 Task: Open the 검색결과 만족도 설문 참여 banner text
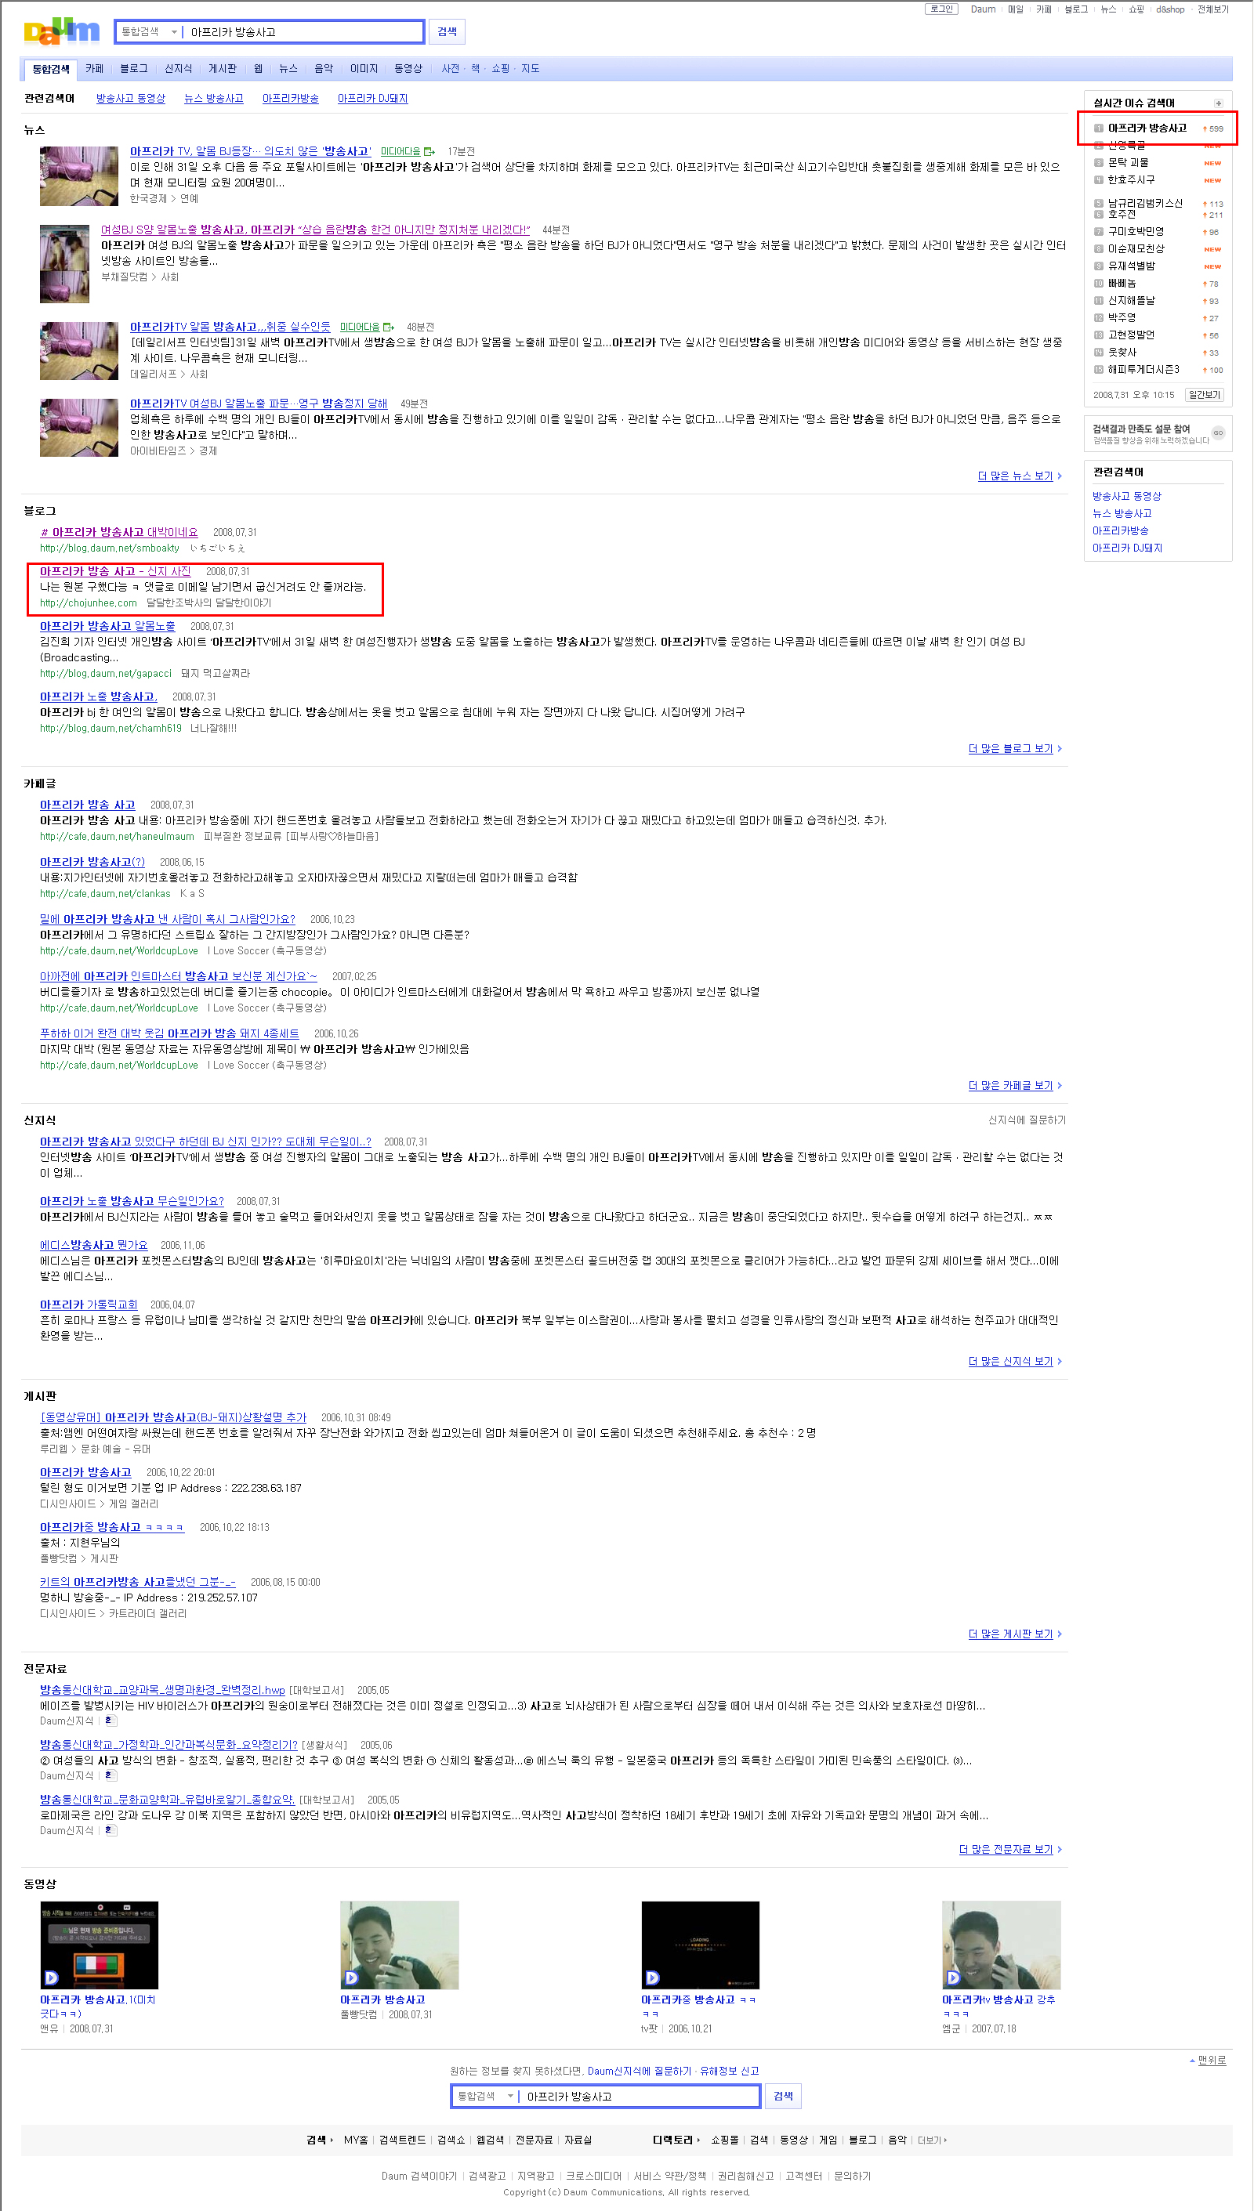pos(1141,429)
